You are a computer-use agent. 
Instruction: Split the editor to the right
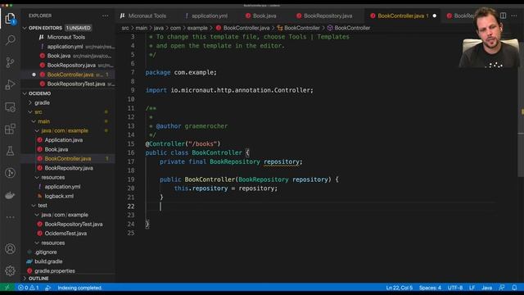[x=503, y=16]
